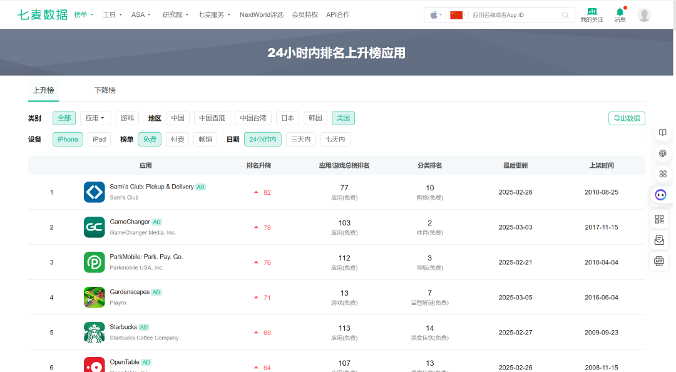Expand the 榜单 menu in navigation
676x372 pixels.
(84, 14)
